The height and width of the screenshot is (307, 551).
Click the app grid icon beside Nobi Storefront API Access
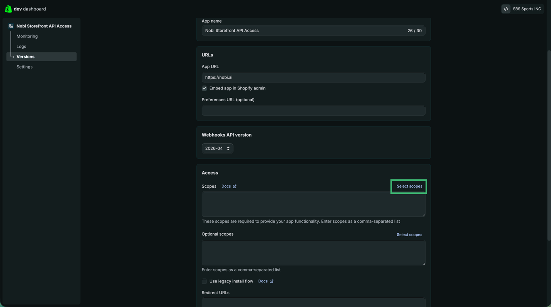coord(11,26)
